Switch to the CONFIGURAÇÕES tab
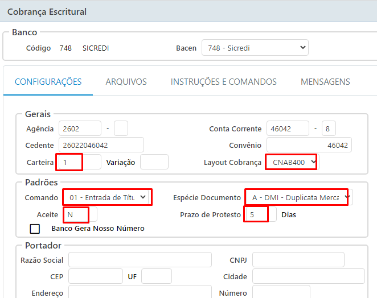Viewport: 377px width, 298px height. tap(48, 82)
